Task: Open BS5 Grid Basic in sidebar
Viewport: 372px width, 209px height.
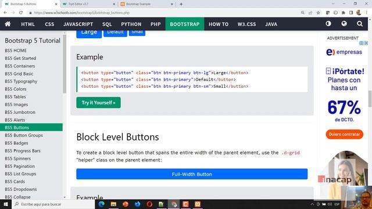Action: [x=19, y=74]
